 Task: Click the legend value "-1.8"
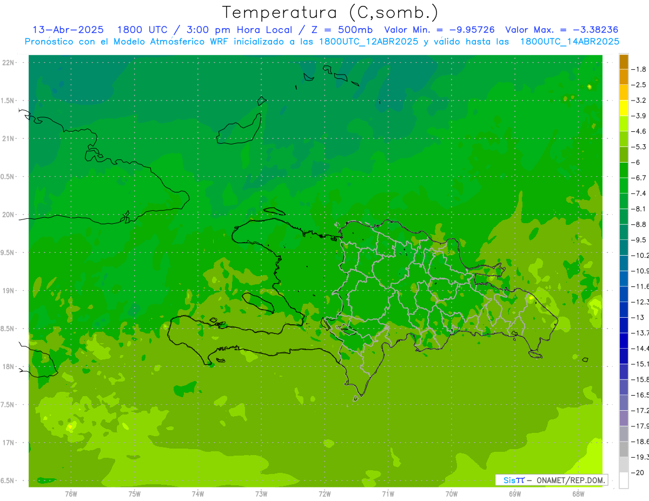[x=639, y=69]
